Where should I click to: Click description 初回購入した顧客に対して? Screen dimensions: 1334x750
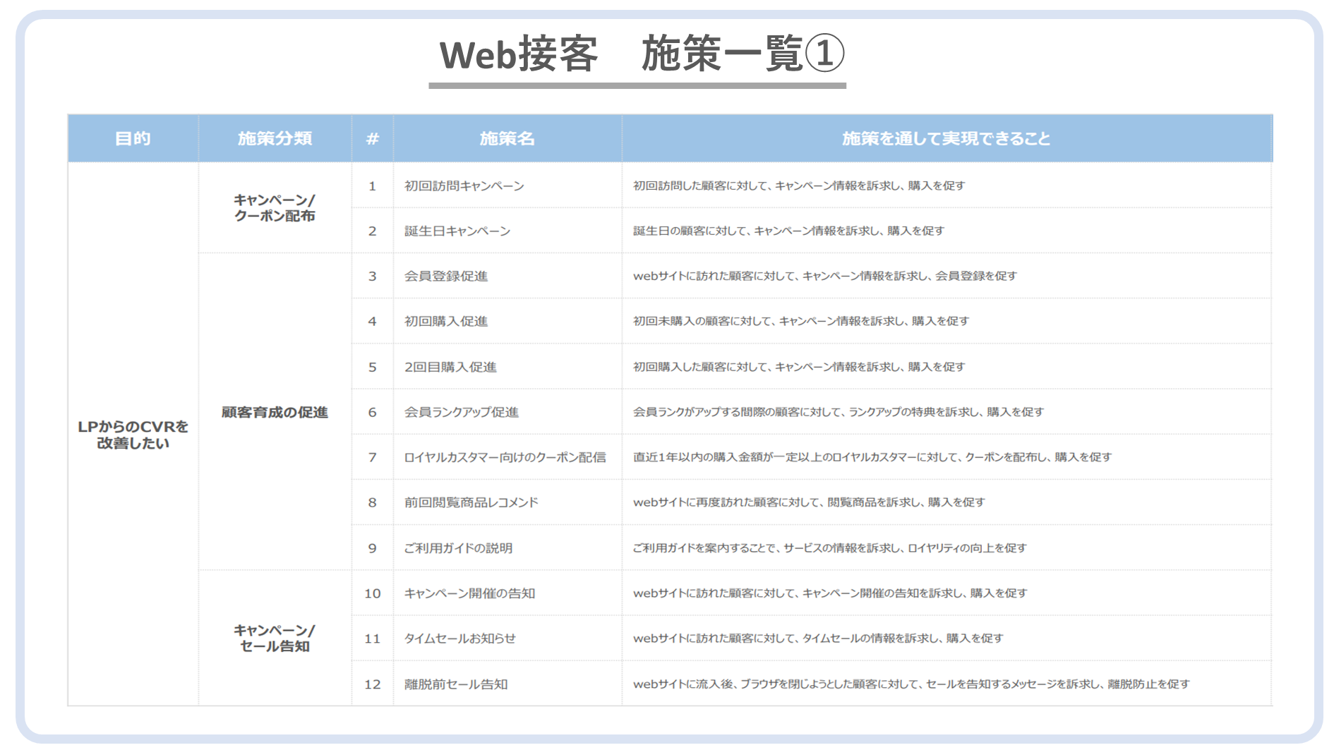pos(799,367)
